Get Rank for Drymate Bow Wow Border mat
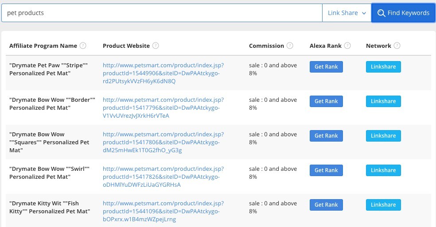The image size is (436, 227). click(x=326, y=101)
